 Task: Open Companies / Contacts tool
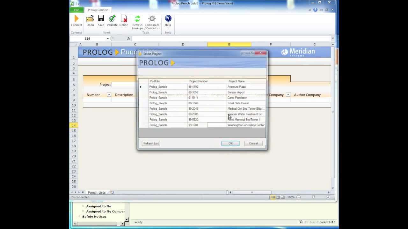pos(152,22)
